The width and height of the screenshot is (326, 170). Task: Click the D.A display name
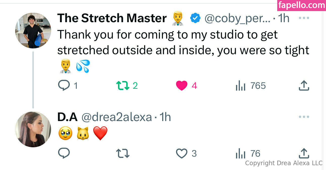point(67,117)
